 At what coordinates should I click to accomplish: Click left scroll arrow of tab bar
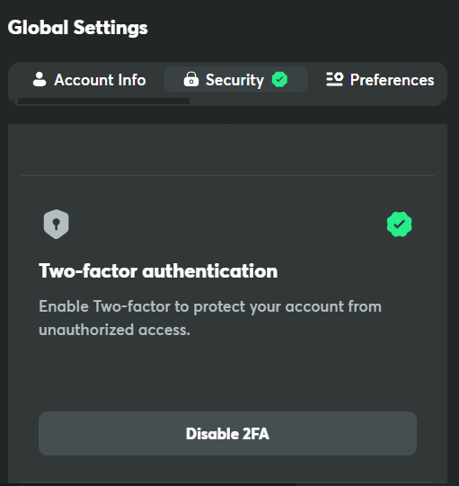coord(13,101)
